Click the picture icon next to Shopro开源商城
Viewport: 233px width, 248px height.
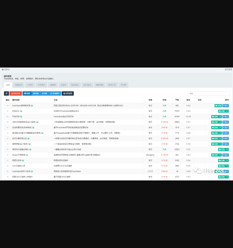(28, 155)
